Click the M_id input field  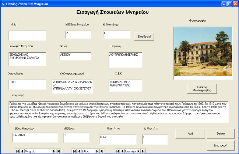click(27, 35)
